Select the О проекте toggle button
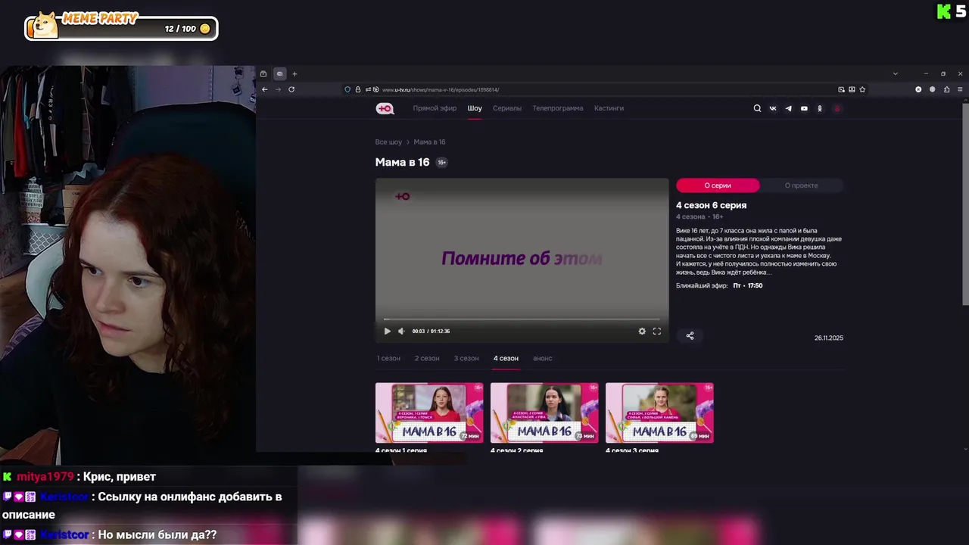Image resolution: width=969 pixels, height=545 pixels. tap(801, 185)
